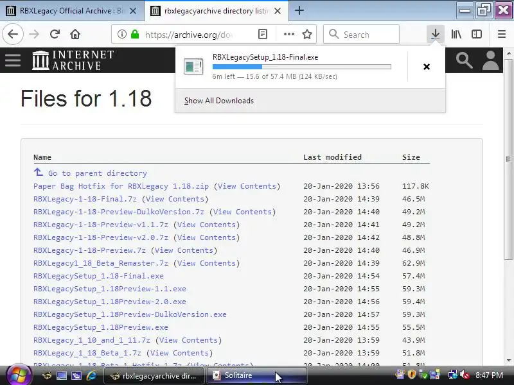Bookmark this page with the star
Viewport: 514px width, 385px height.
pyautogui.click(x=307, y=34)
